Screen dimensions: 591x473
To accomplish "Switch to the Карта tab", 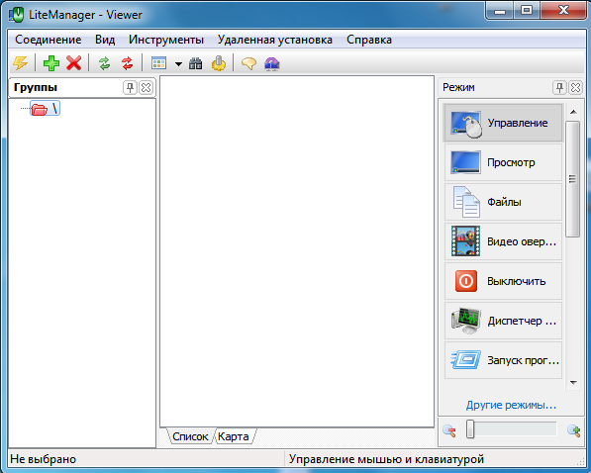I will tap(234, 436).
